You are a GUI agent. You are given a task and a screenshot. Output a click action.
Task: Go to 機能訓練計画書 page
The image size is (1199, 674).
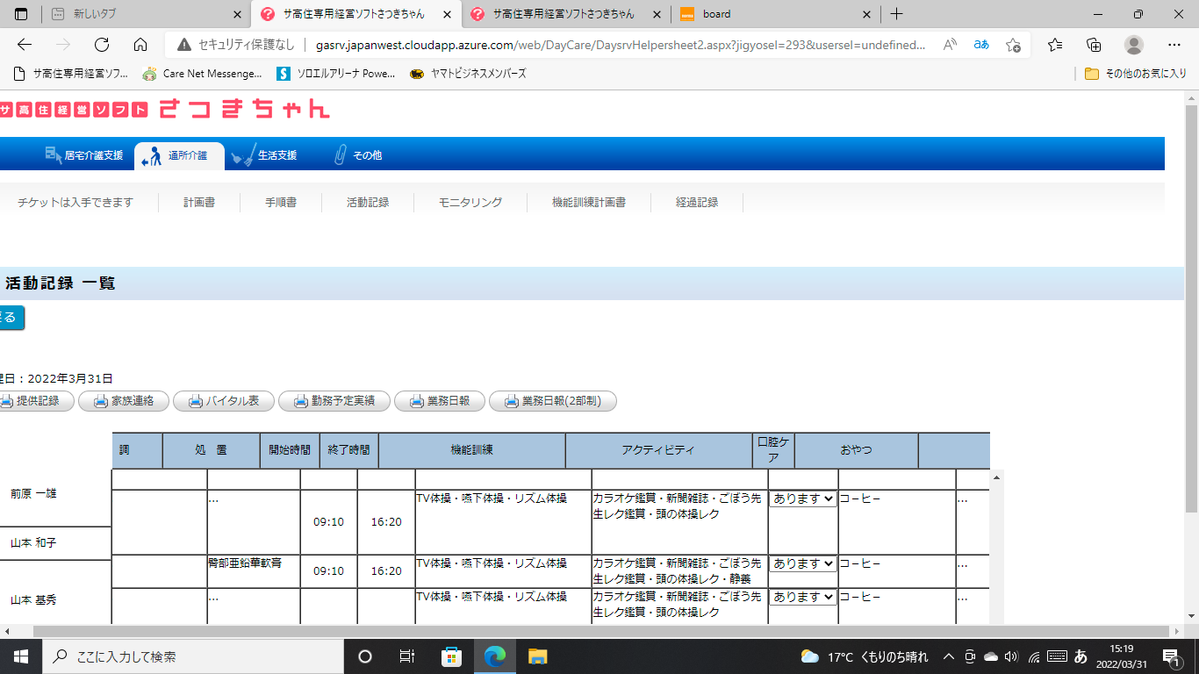coord(589,203)
